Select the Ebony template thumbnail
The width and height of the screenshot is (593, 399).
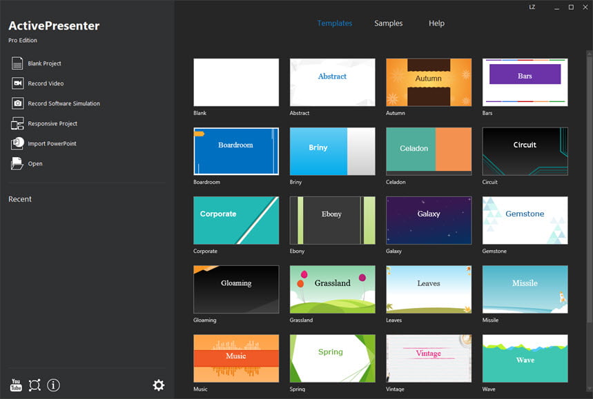(x=333, y=221)
